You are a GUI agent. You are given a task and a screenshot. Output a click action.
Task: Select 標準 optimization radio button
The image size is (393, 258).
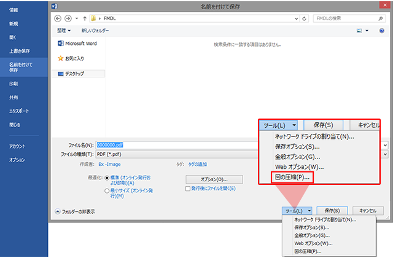coord(107,178)
